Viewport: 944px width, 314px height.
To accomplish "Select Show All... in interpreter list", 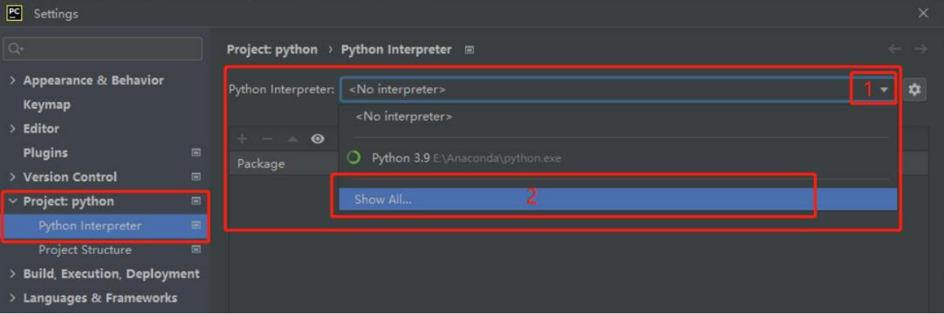I will (618, 200).
